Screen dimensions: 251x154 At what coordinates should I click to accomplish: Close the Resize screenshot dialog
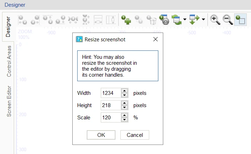(x=156, y=39)
